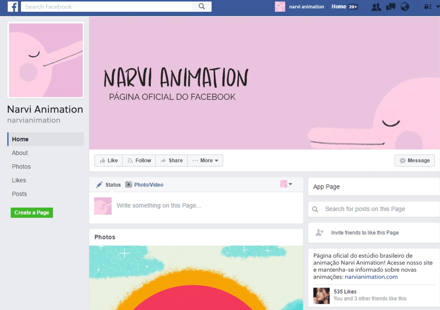Open the cover photo with Narvi Animation banner
440x310 pixels.
(x=264, y=83)
